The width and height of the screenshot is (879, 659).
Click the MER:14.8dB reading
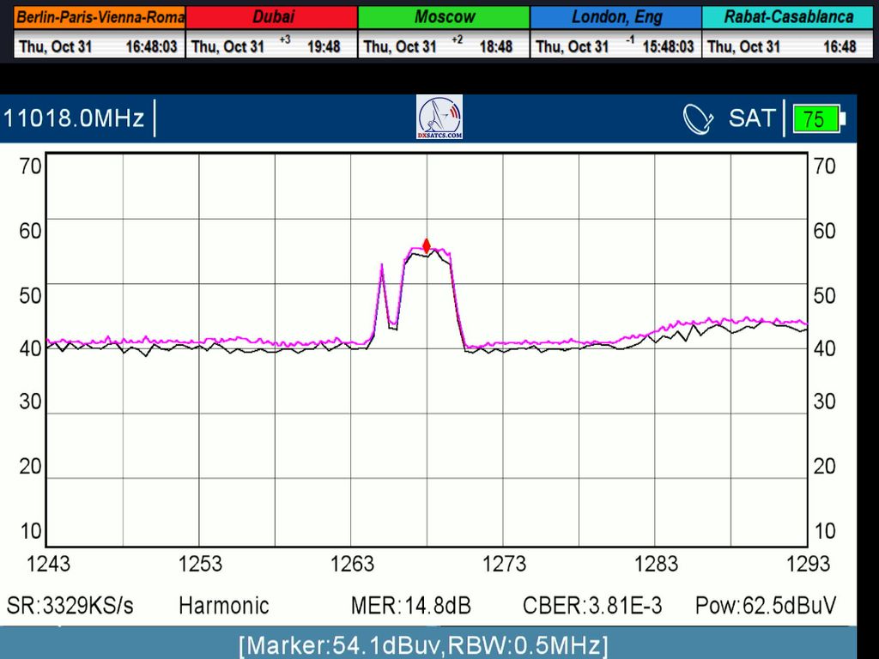(410, 606)
